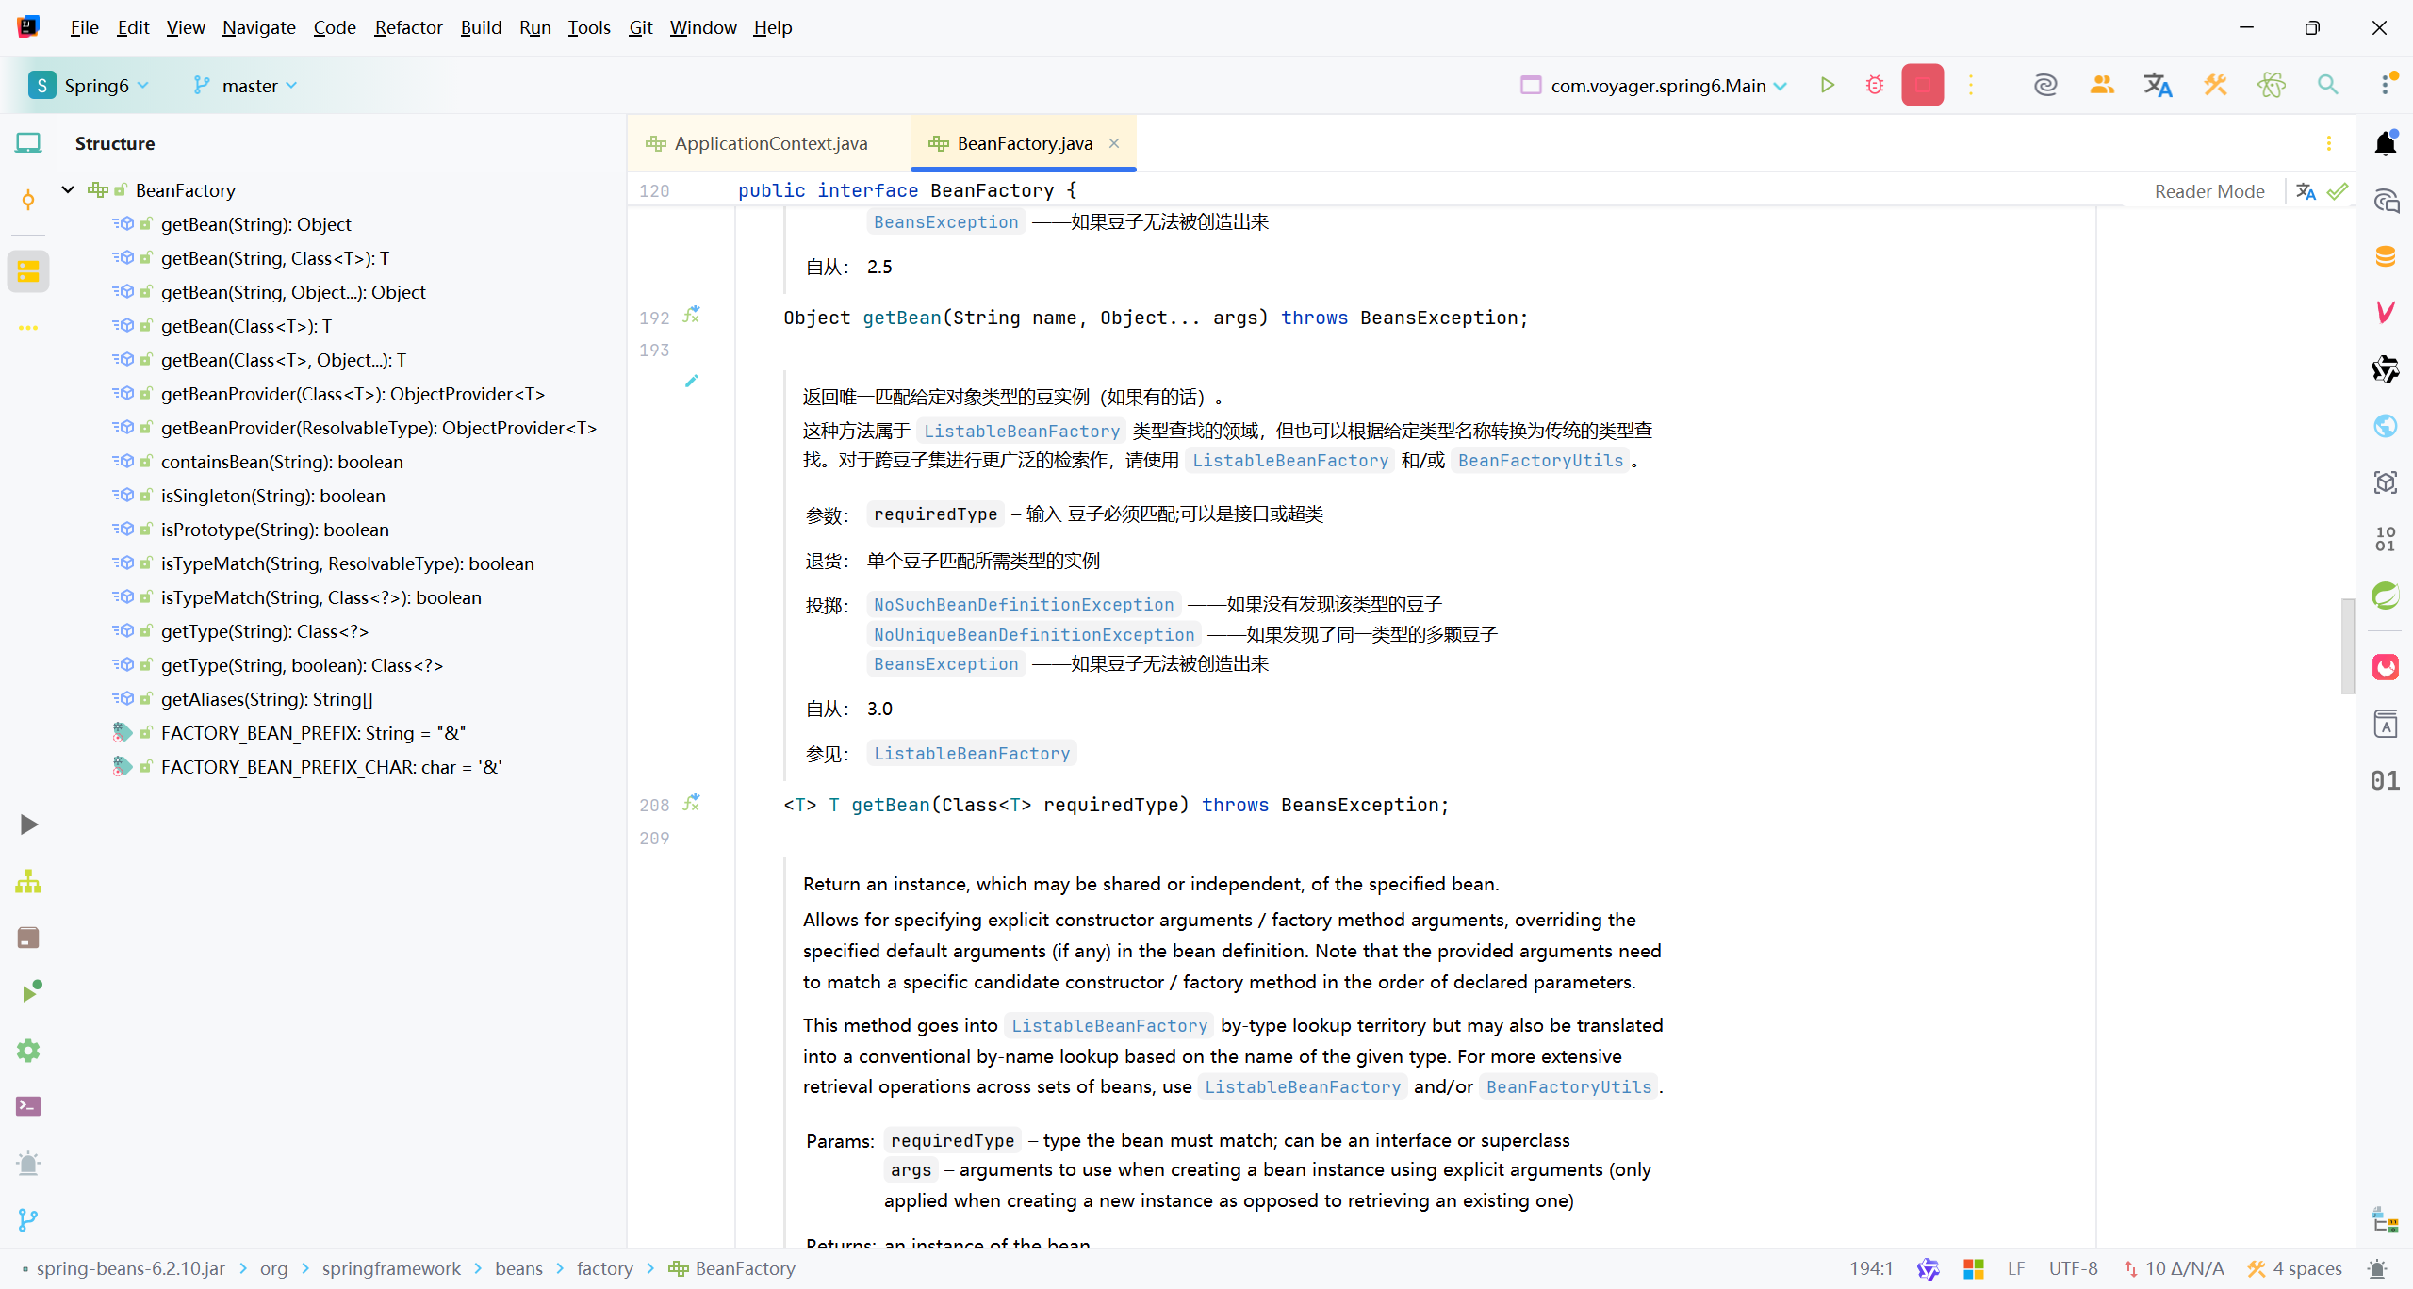Click the NoSuchBeanDefinitionException doc link
This screenshot has width=2413, height=1289.
[x=1023, y=605]
